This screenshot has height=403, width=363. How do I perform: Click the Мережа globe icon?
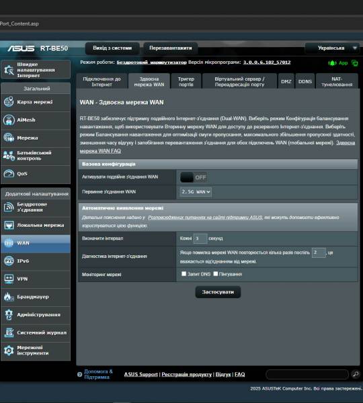click(x=9, y=138)
